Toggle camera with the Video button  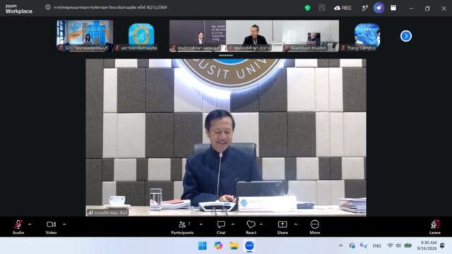coord(51,227)
